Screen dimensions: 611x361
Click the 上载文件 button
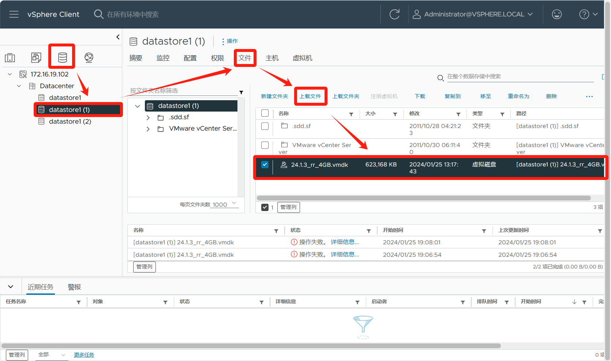click(310, 96)
